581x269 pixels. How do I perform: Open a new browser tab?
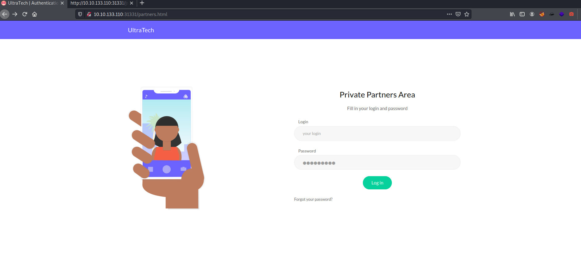(142, 3)
